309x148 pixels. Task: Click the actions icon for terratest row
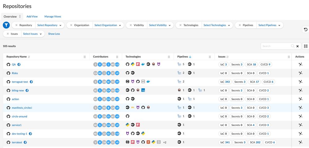[x=300, y=142]
